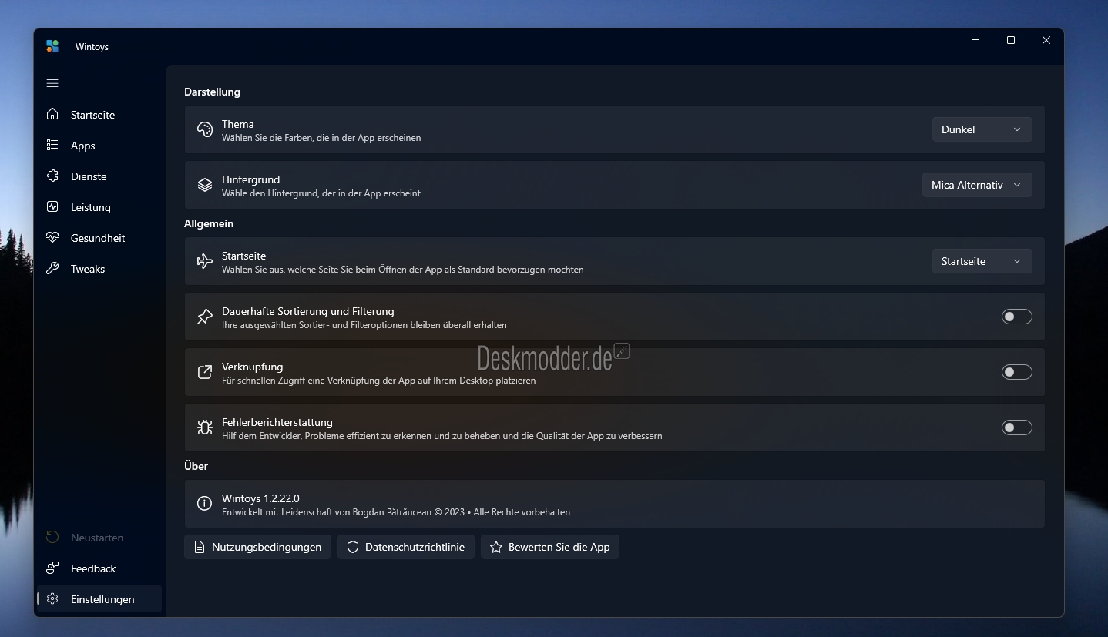Click Bewerten Sie die App button
The height and width of the screenshot is (637, 1108).
550,547
